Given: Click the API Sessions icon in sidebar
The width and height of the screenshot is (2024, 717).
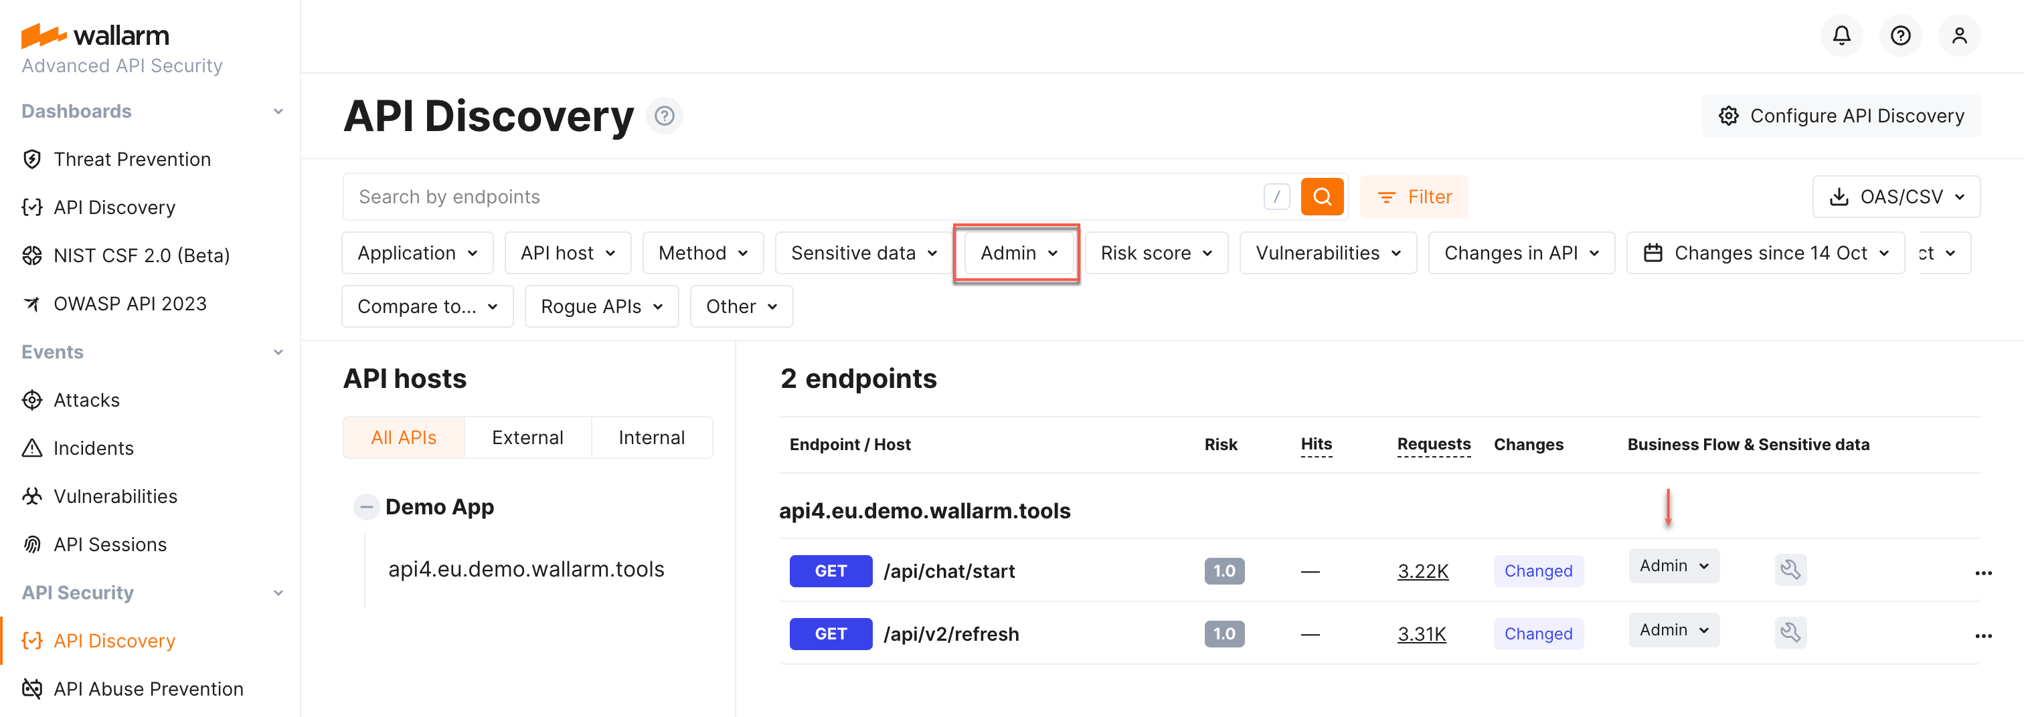Looking at the screenshot, I should [x=31, y=544].
